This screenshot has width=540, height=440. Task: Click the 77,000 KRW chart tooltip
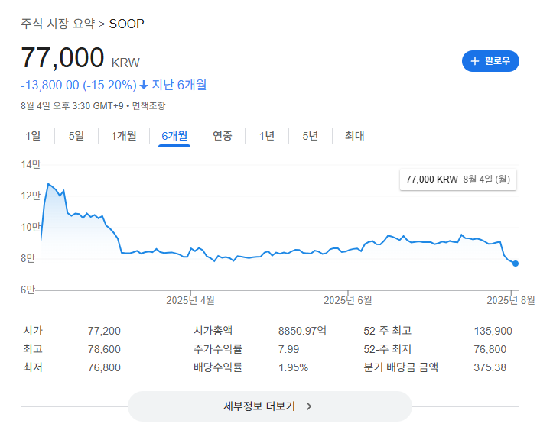(458, 179)
